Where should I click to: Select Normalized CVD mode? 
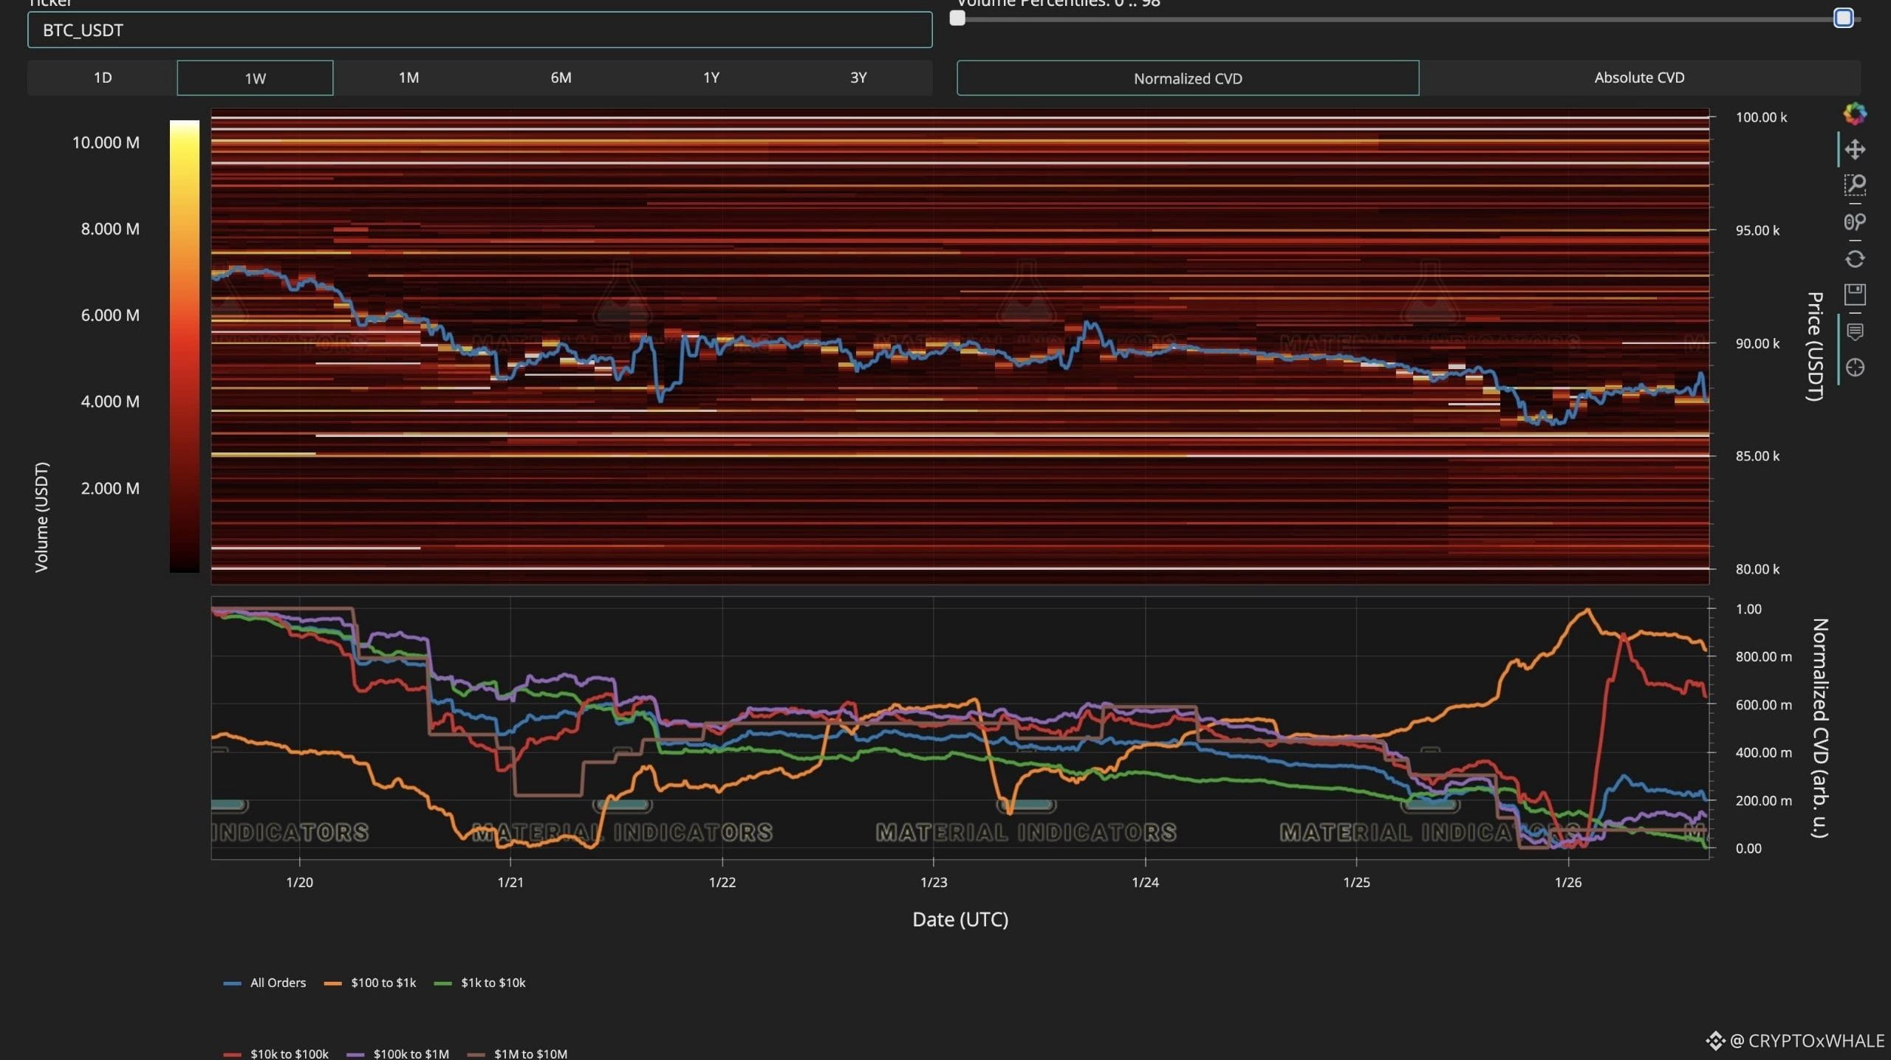(x=1187, y=78)
